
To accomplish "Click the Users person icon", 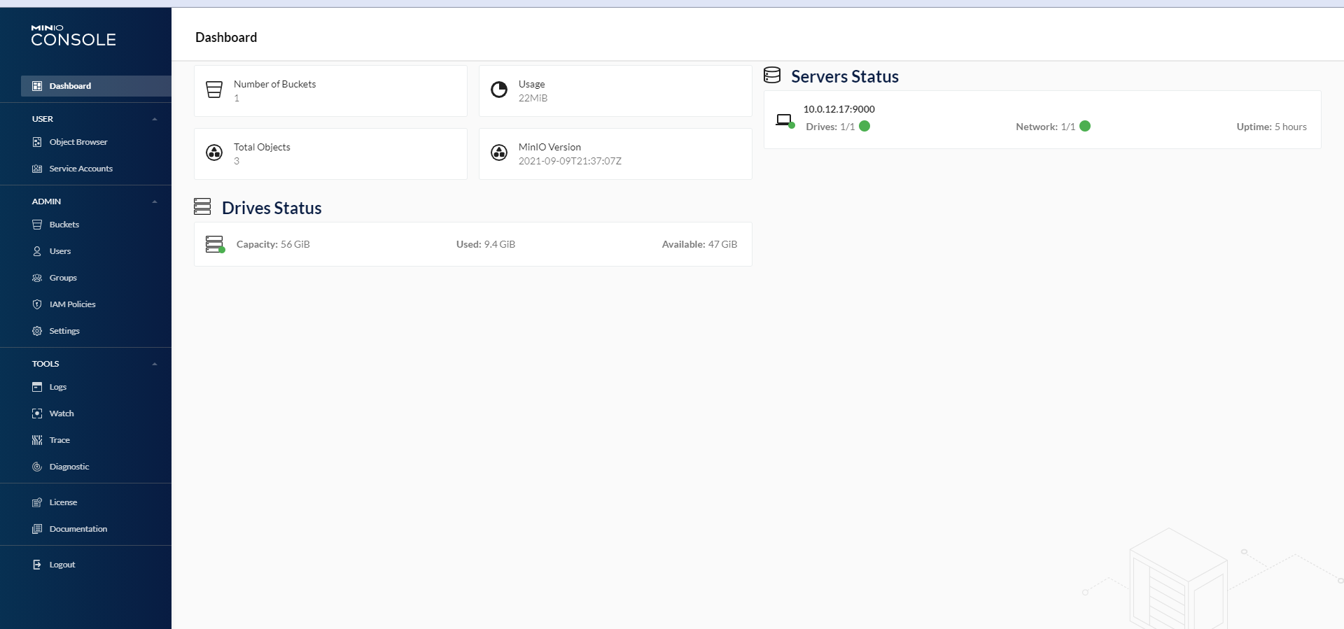I will point(37,251).
